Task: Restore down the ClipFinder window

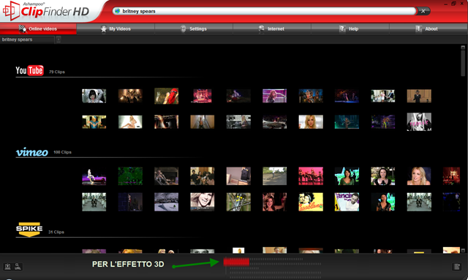Action: (x=453, y=4)
